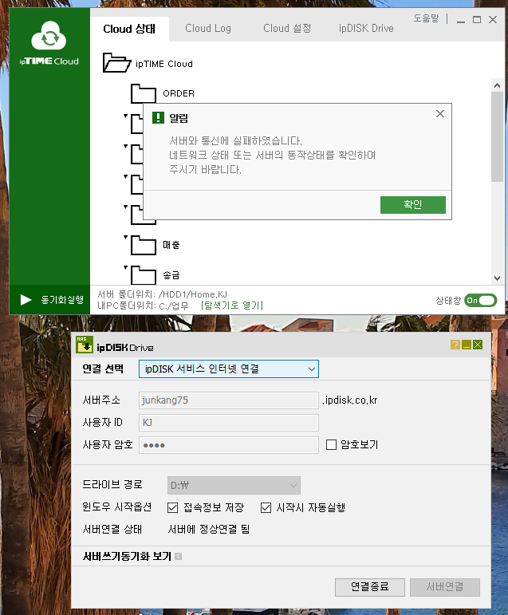Close the 알림 dialog with X
The image size is (508, 615).
click(440, 114)
